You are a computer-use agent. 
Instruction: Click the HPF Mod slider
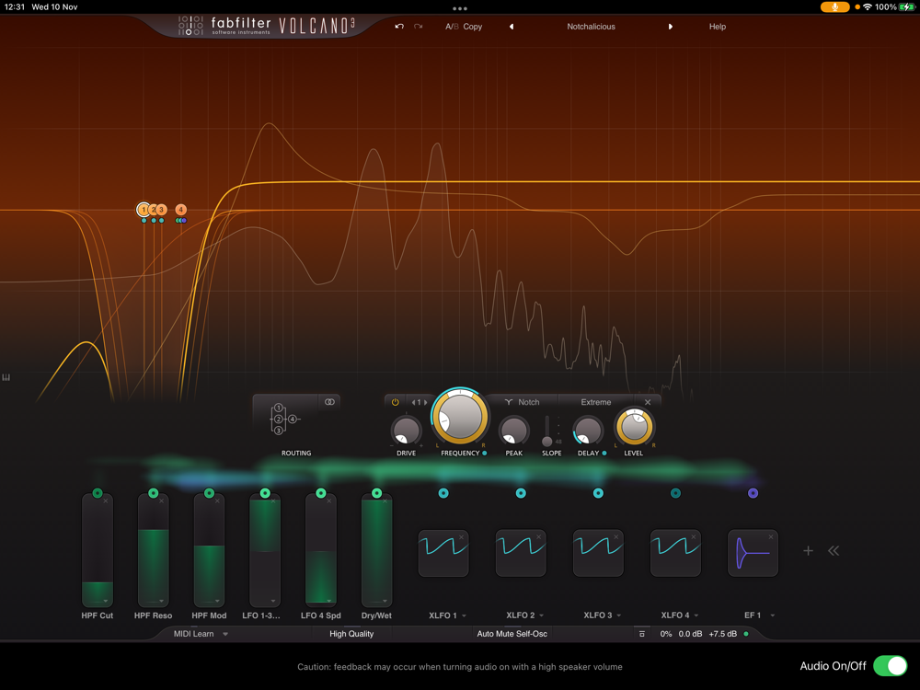coord(209,550)
